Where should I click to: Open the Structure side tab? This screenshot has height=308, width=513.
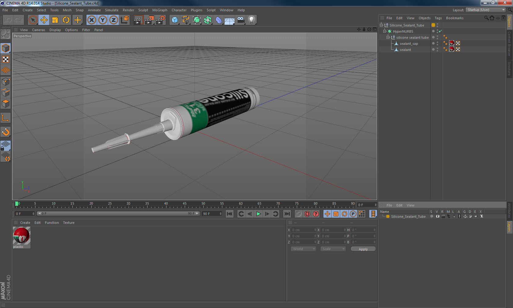point(509,68)
